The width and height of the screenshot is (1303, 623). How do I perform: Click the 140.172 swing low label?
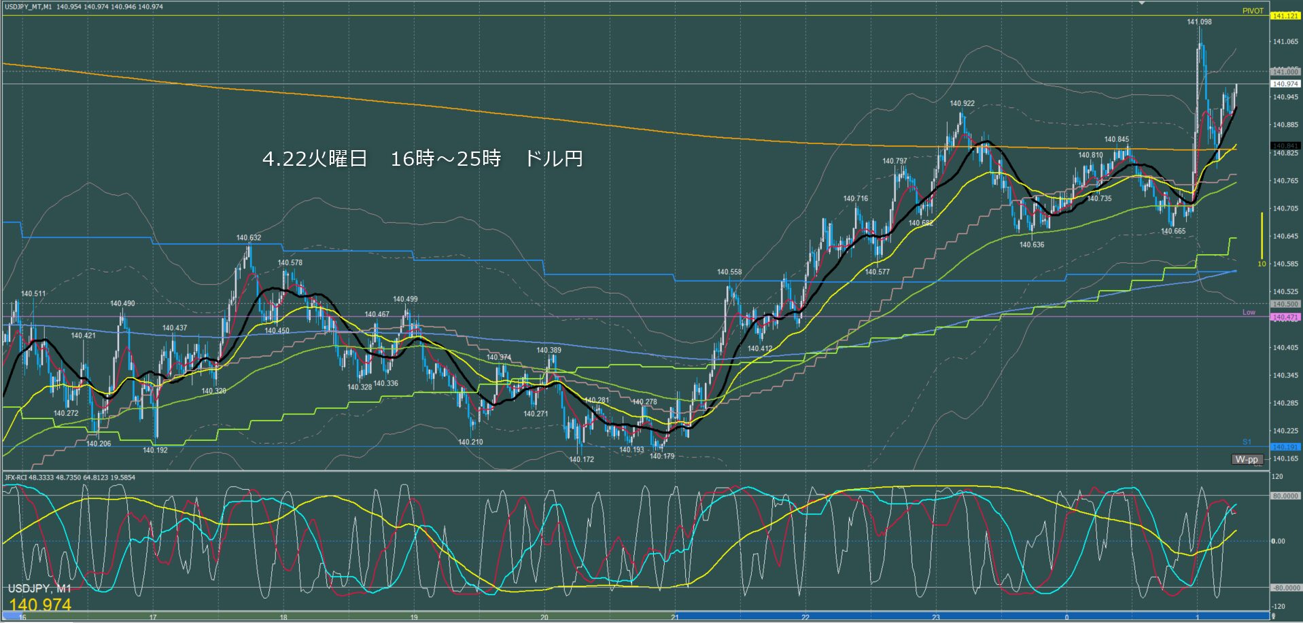581,459
